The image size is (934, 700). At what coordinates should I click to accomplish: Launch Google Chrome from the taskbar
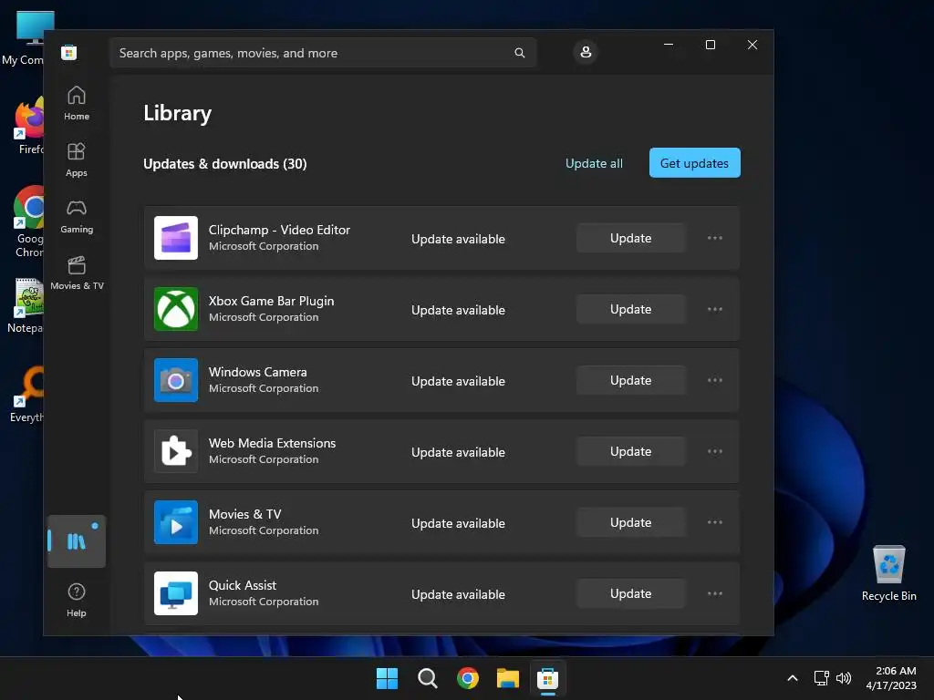[x=468, y=678]
